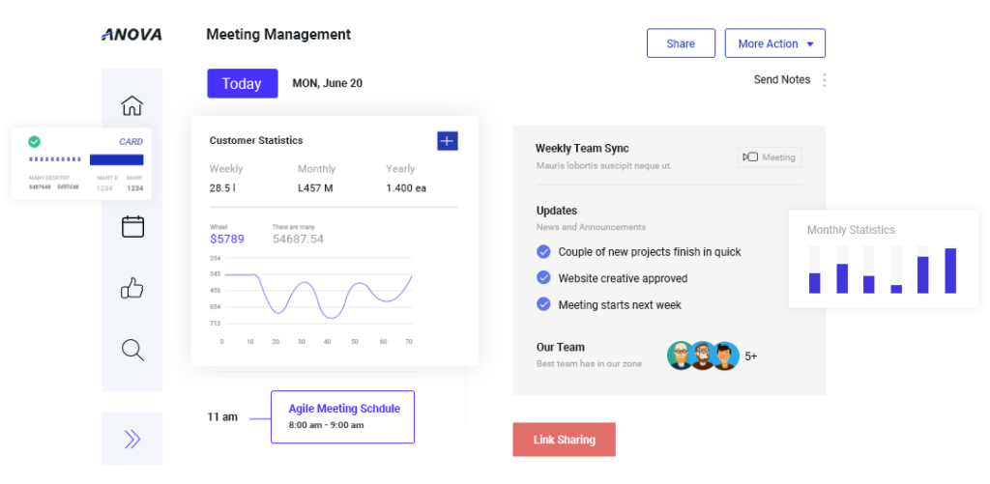Viewport: 990px width, 484px height.
Task: Open the Agile Meeting Schdule event card
Action: [x=342, y=416]
